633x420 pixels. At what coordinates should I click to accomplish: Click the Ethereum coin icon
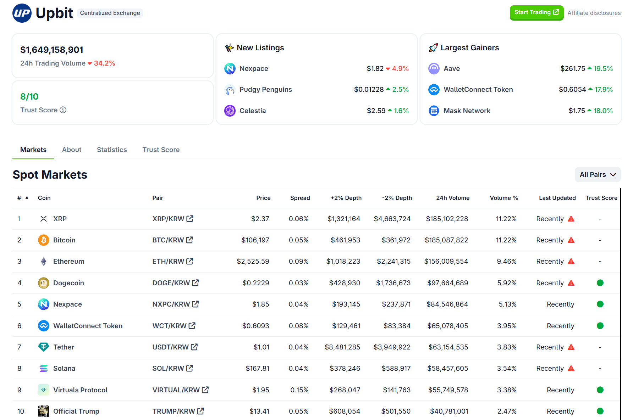pyautogui.click(x=44, y=262)
